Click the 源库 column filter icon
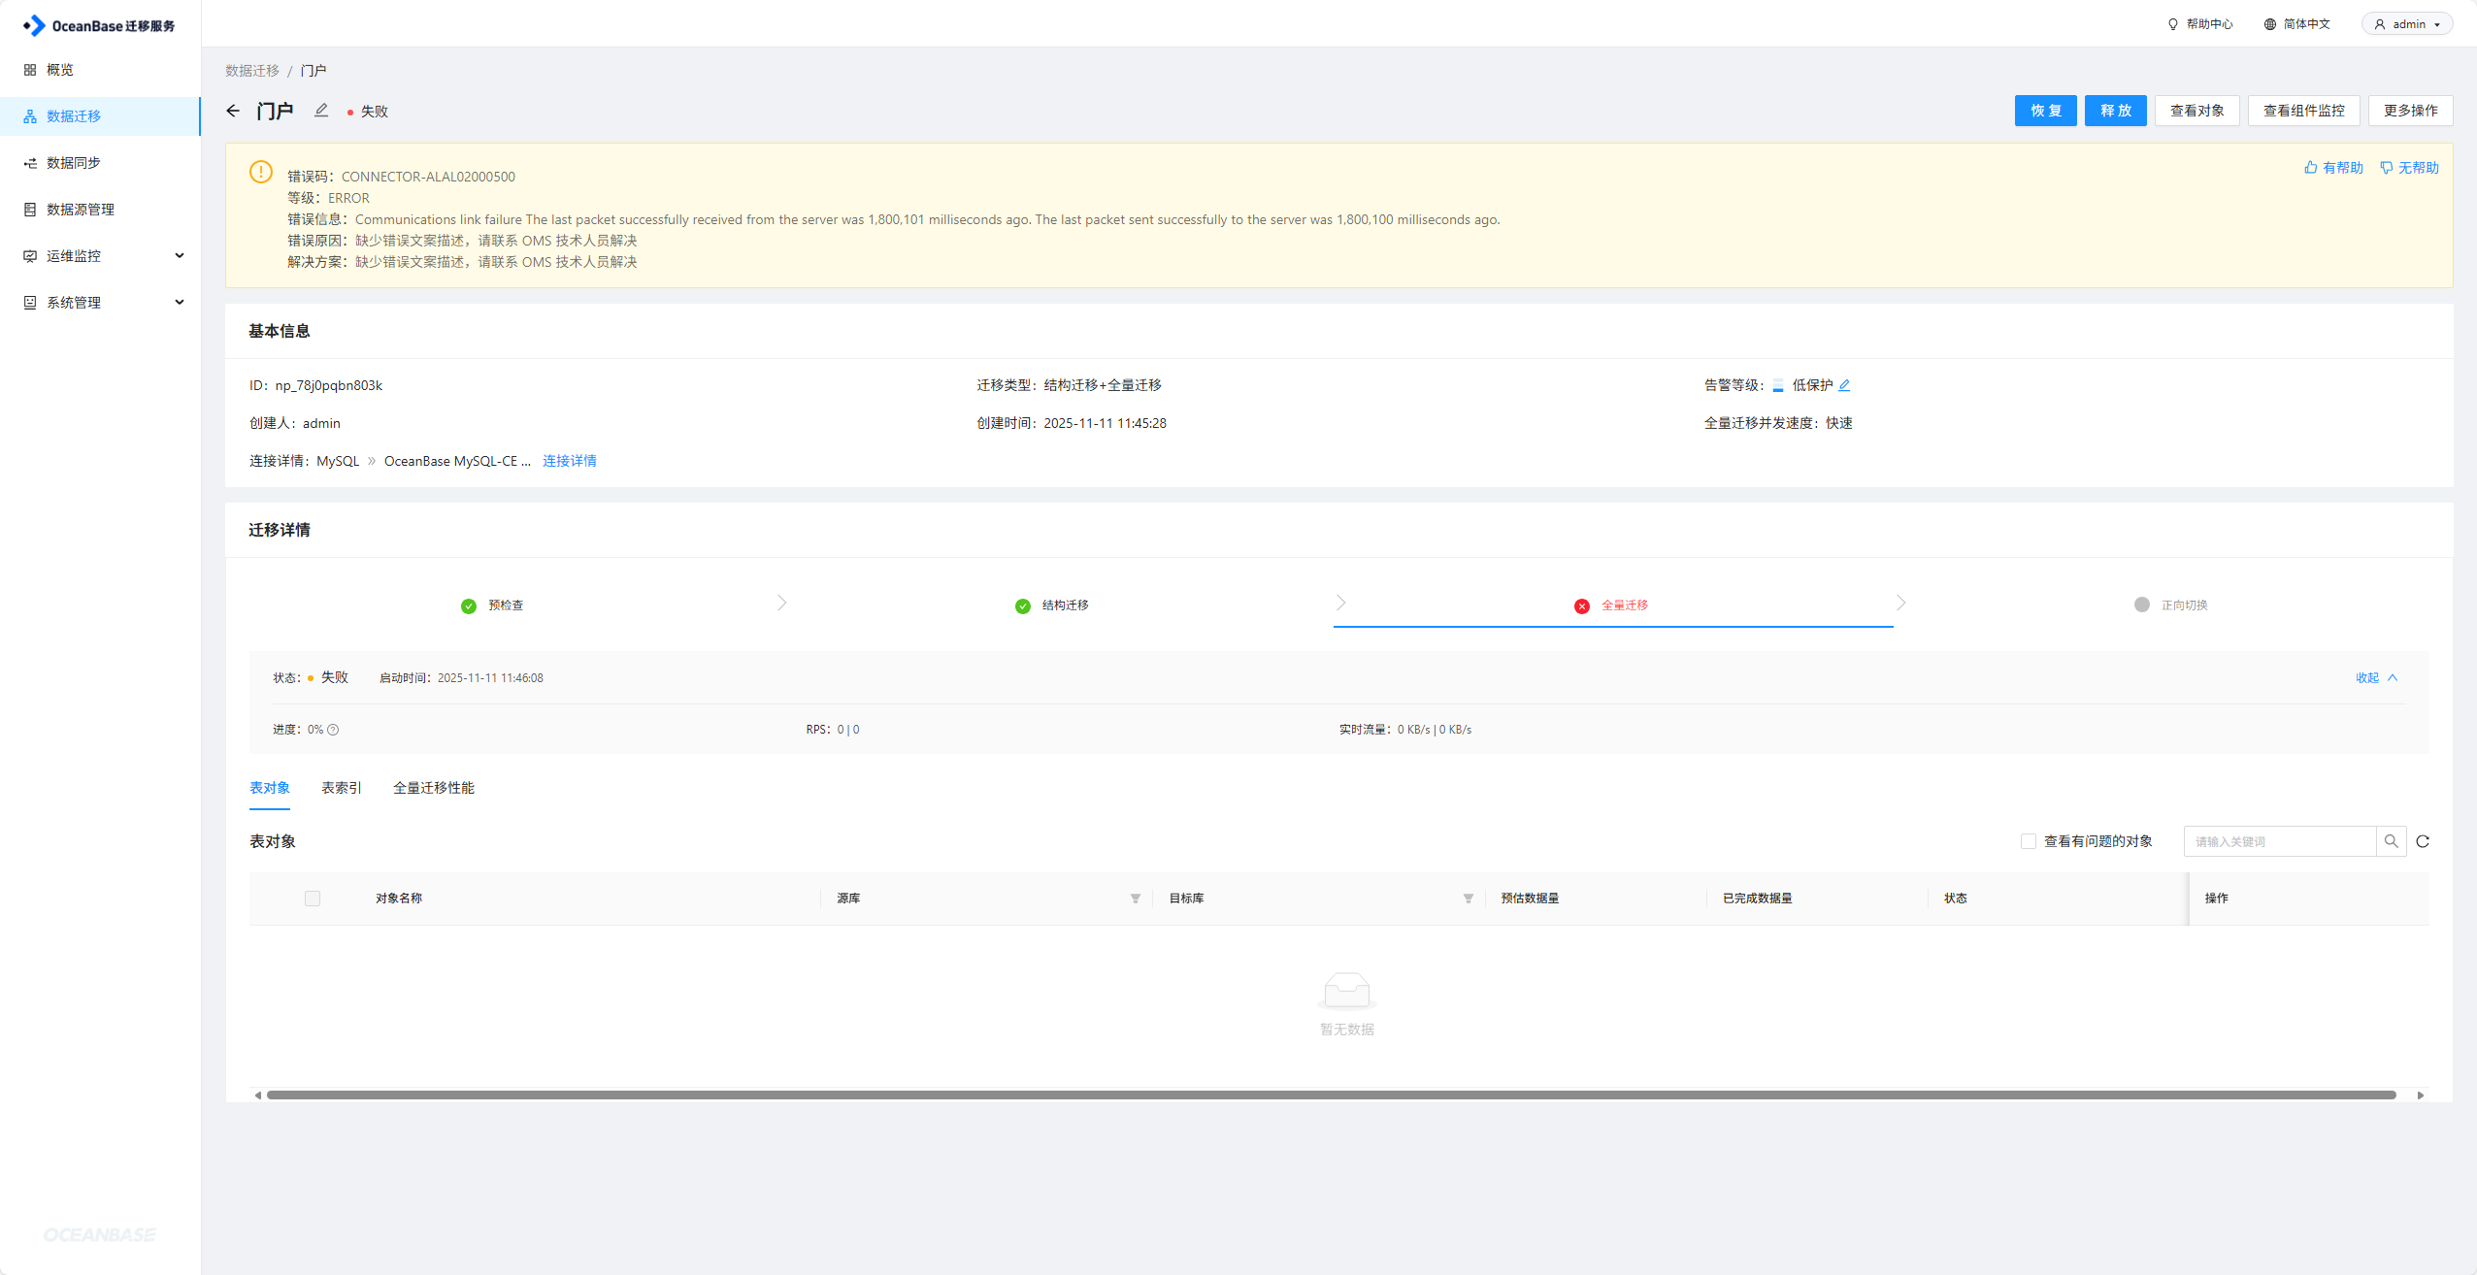 [x=1136, y=899]
